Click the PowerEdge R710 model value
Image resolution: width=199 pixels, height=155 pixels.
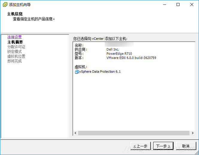[x=119, y=54]
